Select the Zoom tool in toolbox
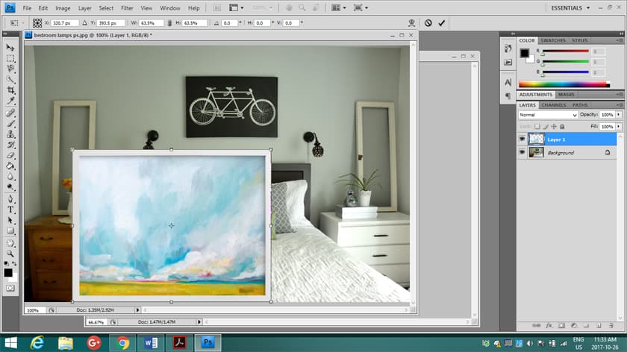 (10, 254)
